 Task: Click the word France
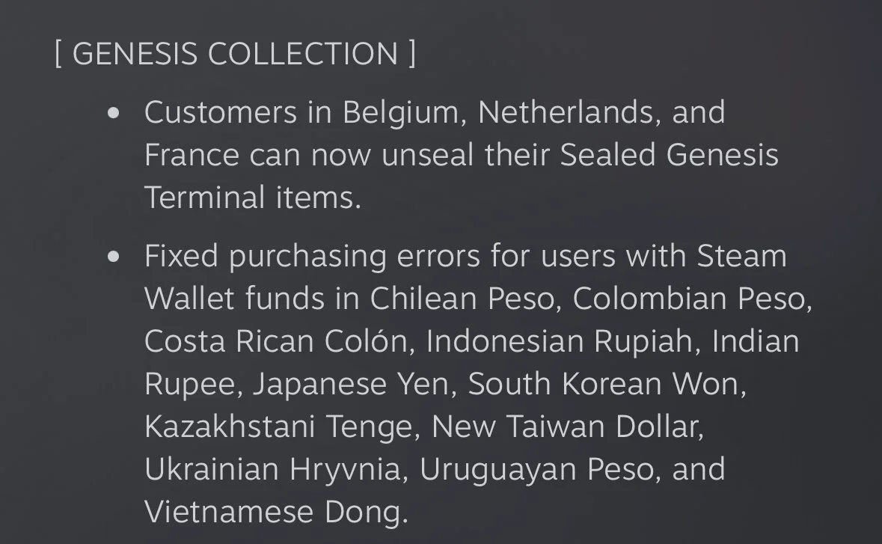pyautogui.click(x=192, y=155)
